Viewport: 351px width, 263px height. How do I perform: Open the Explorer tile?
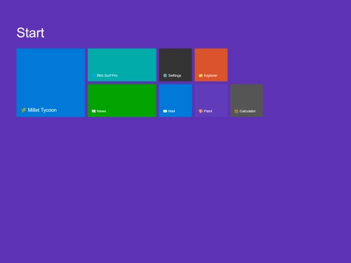(x=211, y=65)
